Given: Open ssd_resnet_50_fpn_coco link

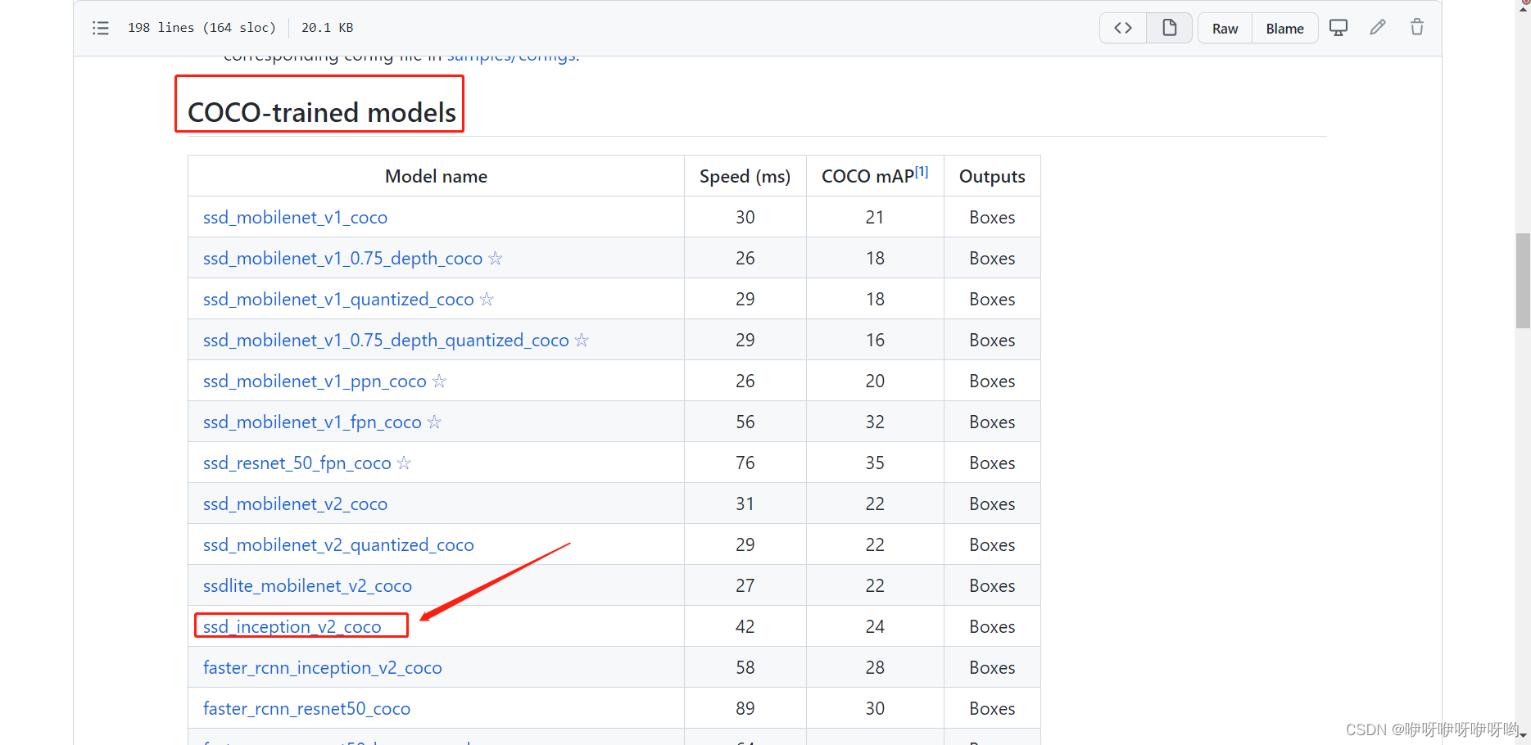Looking at the screenshot, I should 297,463.
